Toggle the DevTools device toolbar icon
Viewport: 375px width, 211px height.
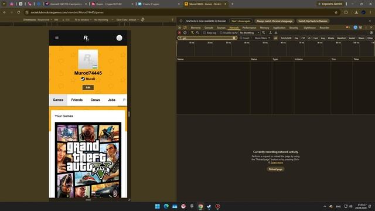[185, 28]
